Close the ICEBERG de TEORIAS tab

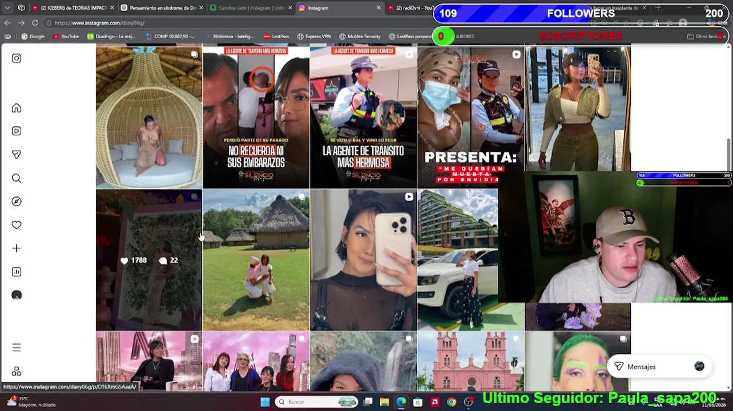pos(111,8)
